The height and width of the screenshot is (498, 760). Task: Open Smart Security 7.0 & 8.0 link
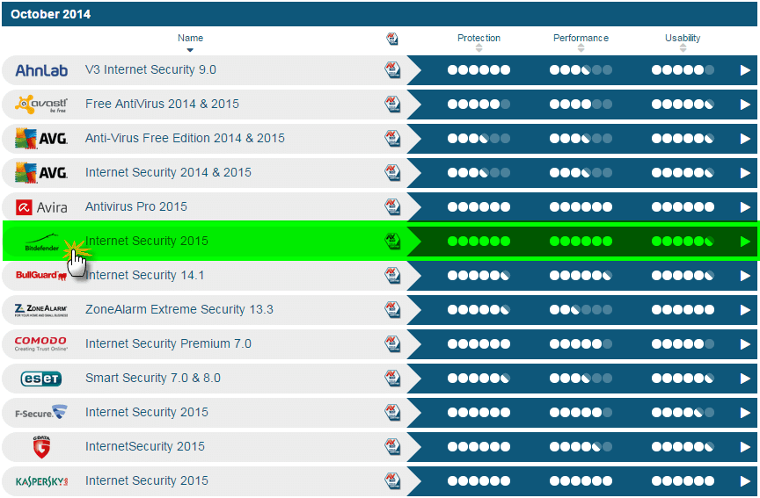[153, 378]
